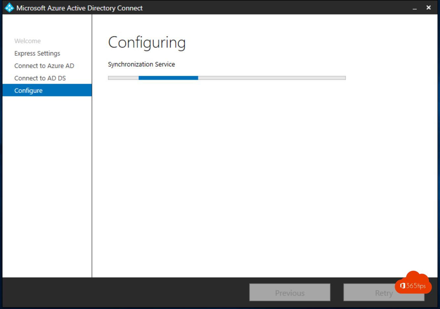Go to Connect to Azure AD step
This screenshot has height=309, width=440.
(x=44, y=66)
